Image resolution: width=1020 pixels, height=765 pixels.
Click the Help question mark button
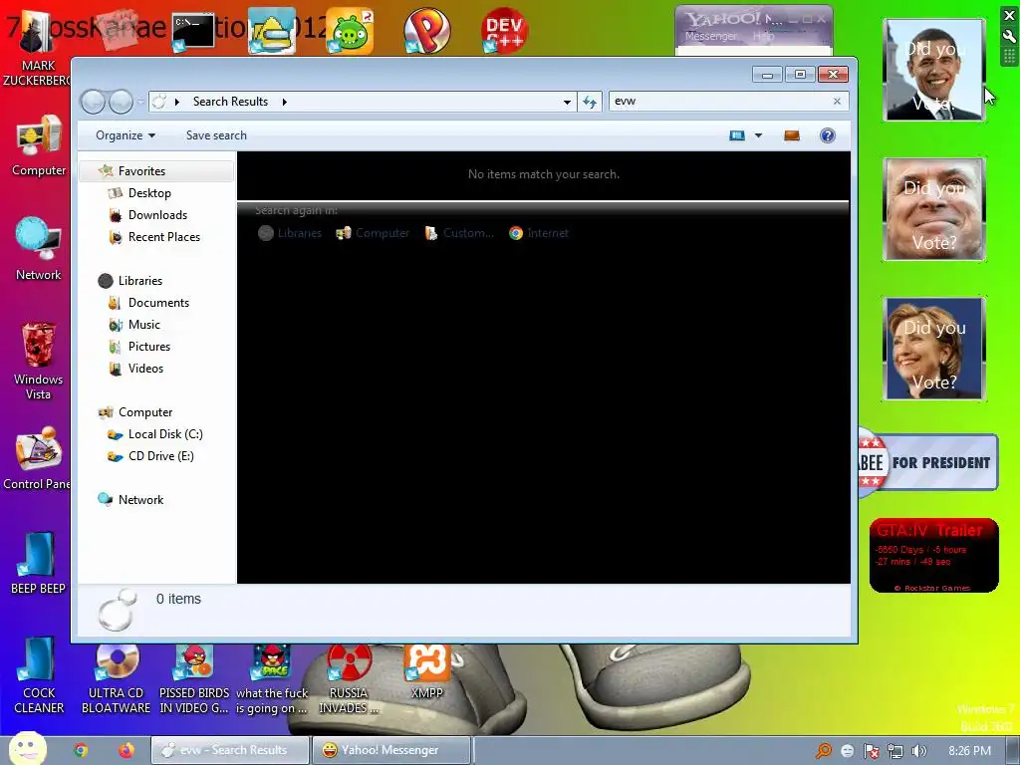tap(828, 135)
